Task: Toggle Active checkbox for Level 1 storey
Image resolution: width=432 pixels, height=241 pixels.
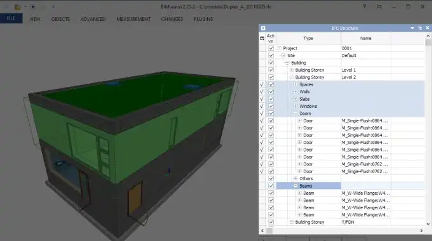Action: click(x=271, y=70)
